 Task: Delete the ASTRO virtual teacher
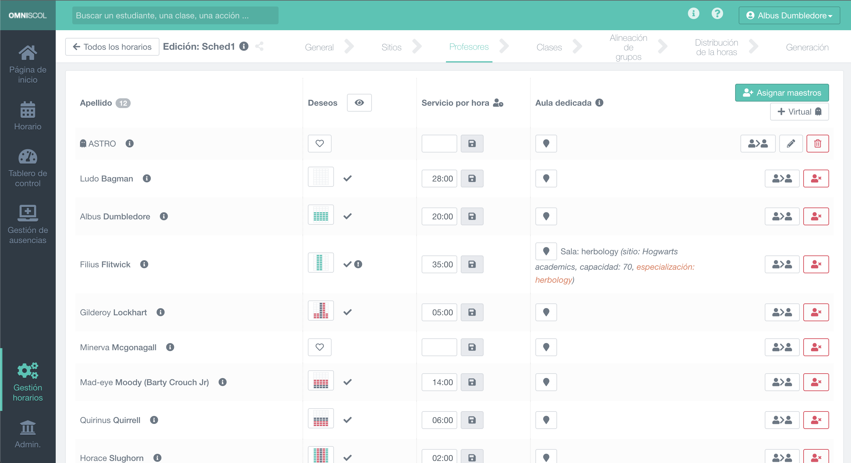click(817, 144)
